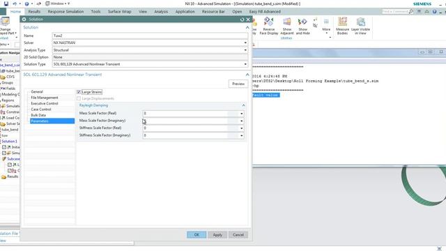Click the Cancel button
The width and height of the screenshot is (446, 251).
238,235
